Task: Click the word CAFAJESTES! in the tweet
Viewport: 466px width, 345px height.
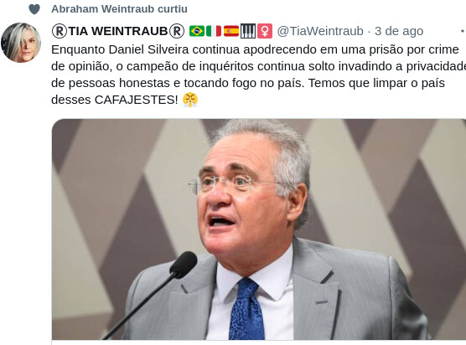Action: coord(137,100)
